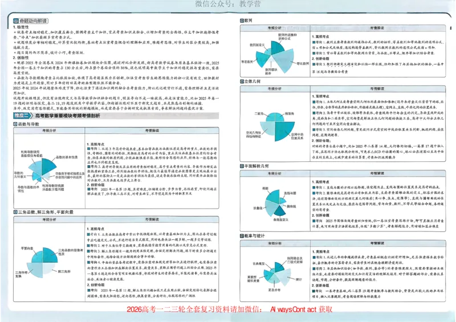Click the 函数与导数 section title
Image resolution: width=456 pixels, height=322 pixels.
point(28,124)
